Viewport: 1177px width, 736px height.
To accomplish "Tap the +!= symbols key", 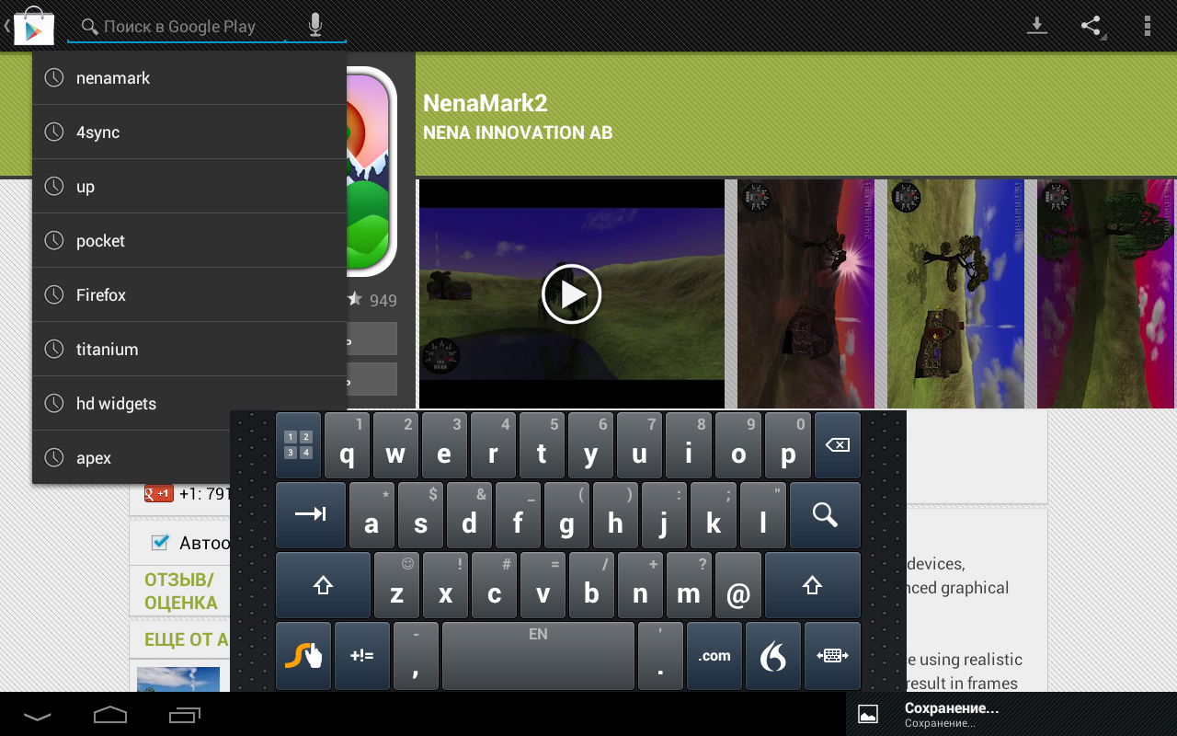I will (361, 656).
